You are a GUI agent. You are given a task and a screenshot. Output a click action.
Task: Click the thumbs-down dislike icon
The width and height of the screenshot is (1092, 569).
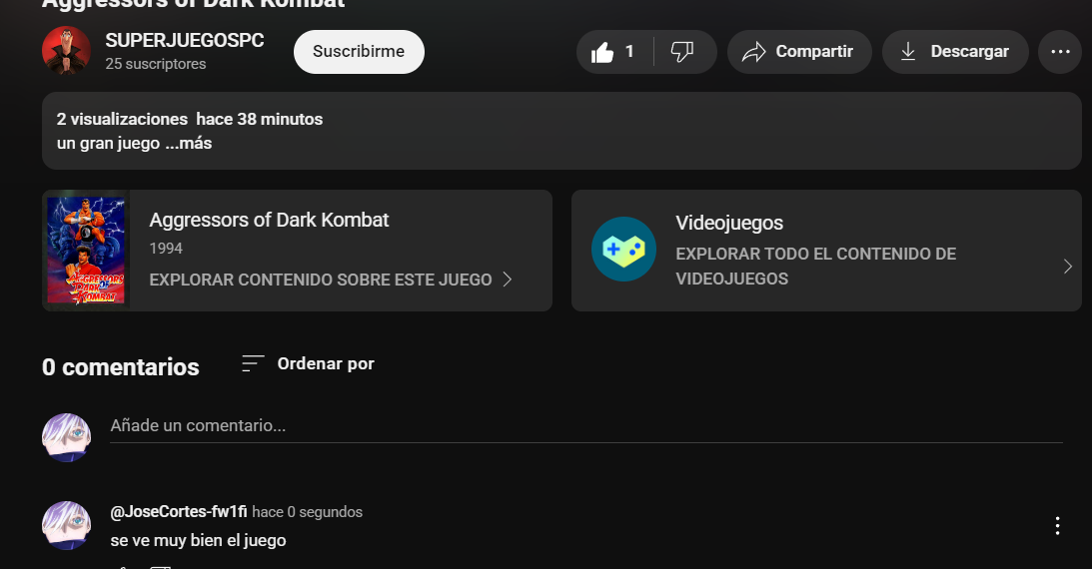(682, 52)
